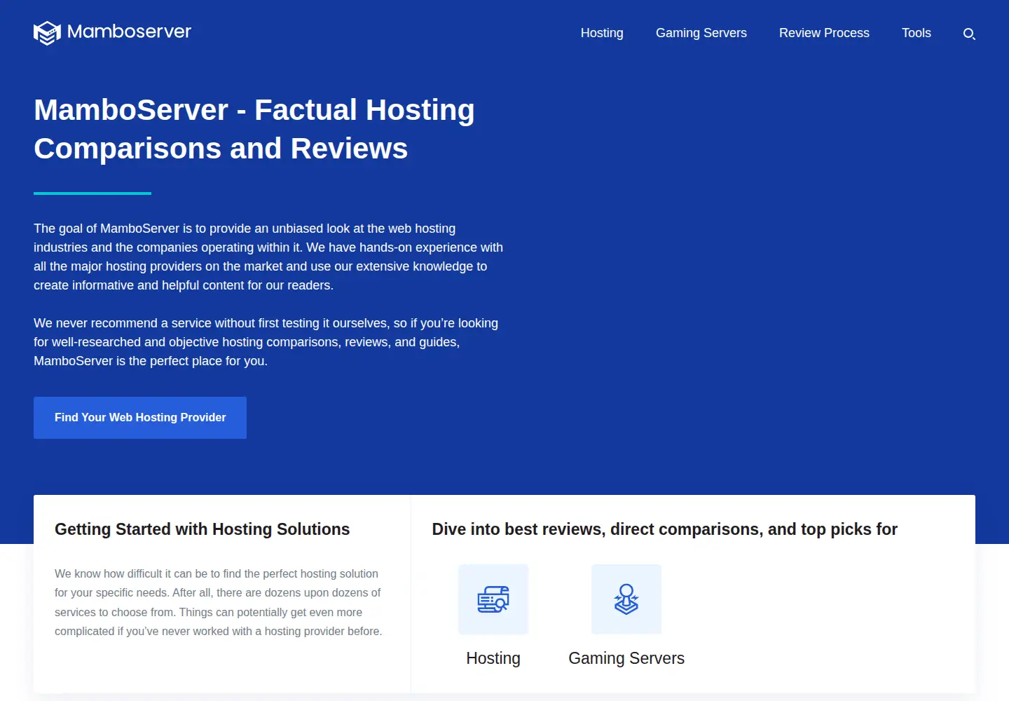Image resolution: width=1009 pixels, height=701 pixels.
Task: Click the MamboServer Factual Hosting Comparisons heading
Action: (254, 129)
